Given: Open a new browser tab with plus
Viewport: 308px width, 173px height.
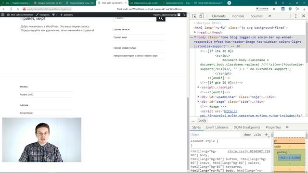Looking at the screenshot, I should click(229, 3).
